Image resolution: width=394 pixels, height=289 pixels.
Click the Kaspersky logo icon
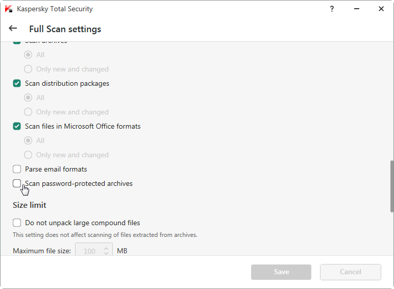pos(9,9)
